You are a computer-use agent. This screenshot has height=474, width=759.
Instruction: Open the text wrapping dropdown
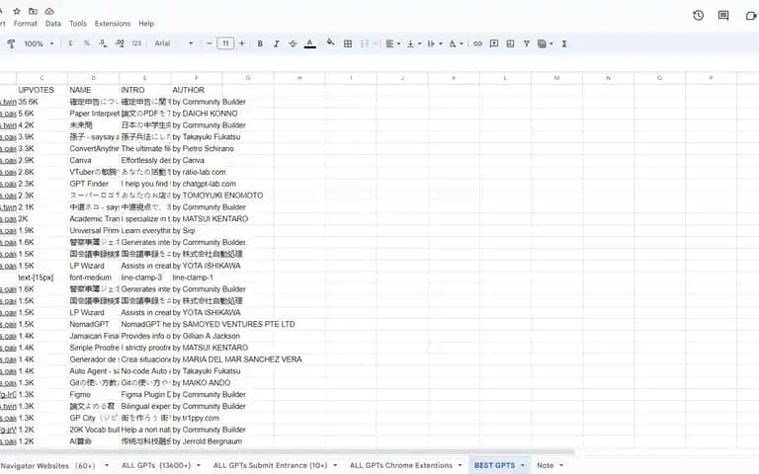click(434, 43)
